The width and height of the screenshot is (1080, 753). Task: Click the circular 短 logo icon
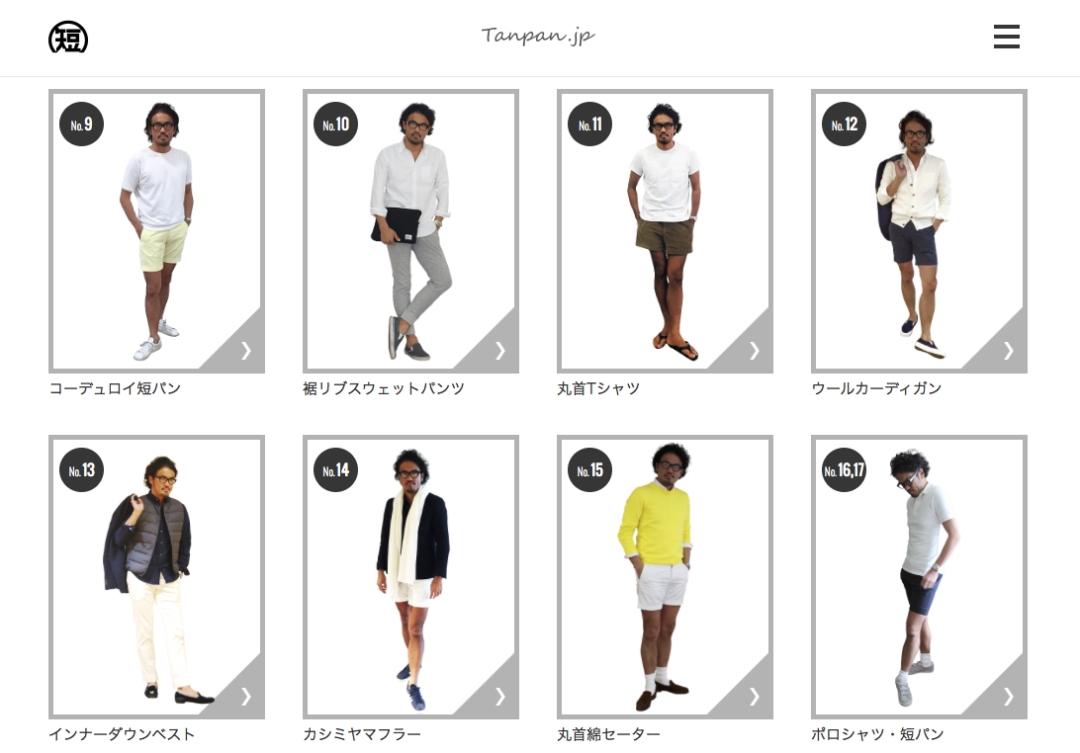(68, 38)
